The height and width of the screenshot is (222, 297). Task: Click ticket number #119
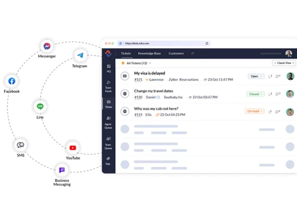tap(138, 115)
